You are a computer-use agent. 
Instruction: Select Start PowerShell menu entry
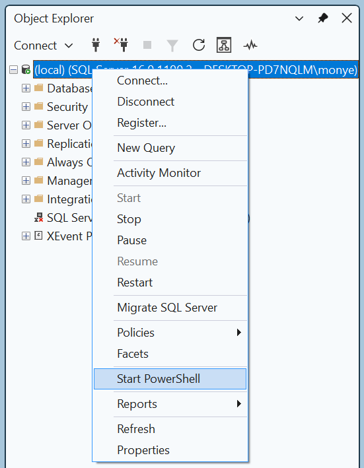pyautogui.click(x=170, y=379)
